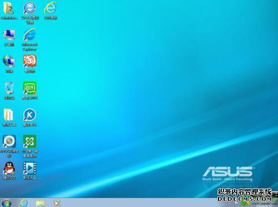This screenshot has width=278, height=207.
Task: Select the blue Kugou music K icon
Action: coord(29,117)
